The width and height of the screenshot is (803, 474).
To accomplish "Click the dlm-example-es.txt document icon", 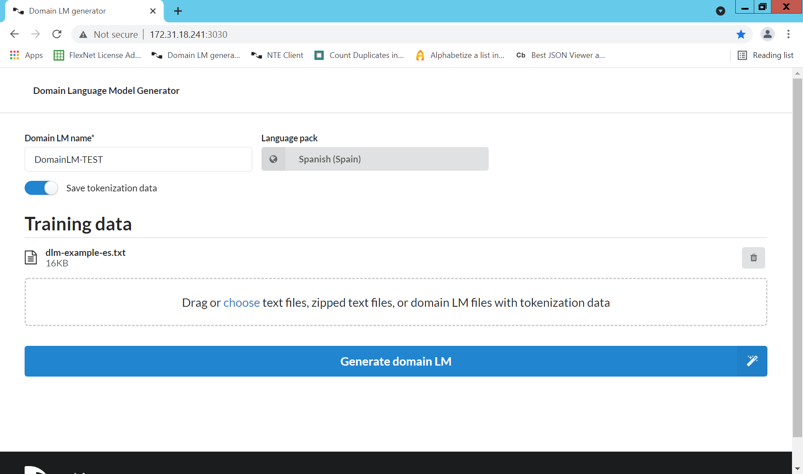I will pyautogui.click(x=31, y=258).
